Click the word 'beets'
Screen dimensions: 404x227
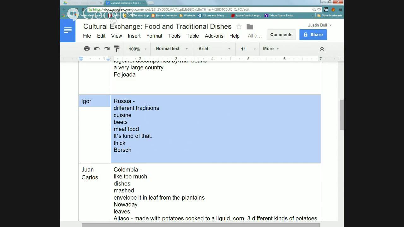pyautogui.click(x=121, y=122)
